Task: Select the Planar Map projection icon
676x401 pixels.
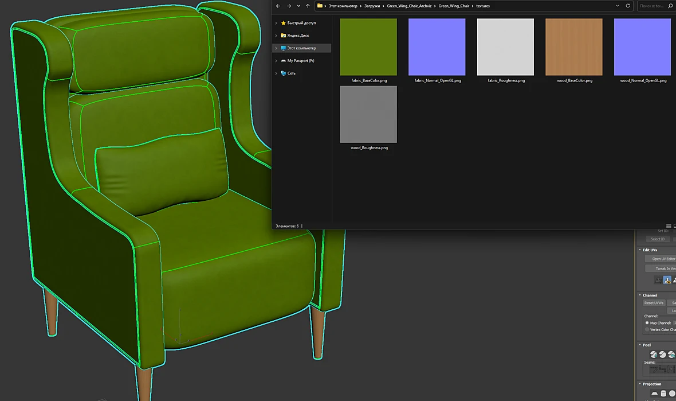Action: click(654, 393)
